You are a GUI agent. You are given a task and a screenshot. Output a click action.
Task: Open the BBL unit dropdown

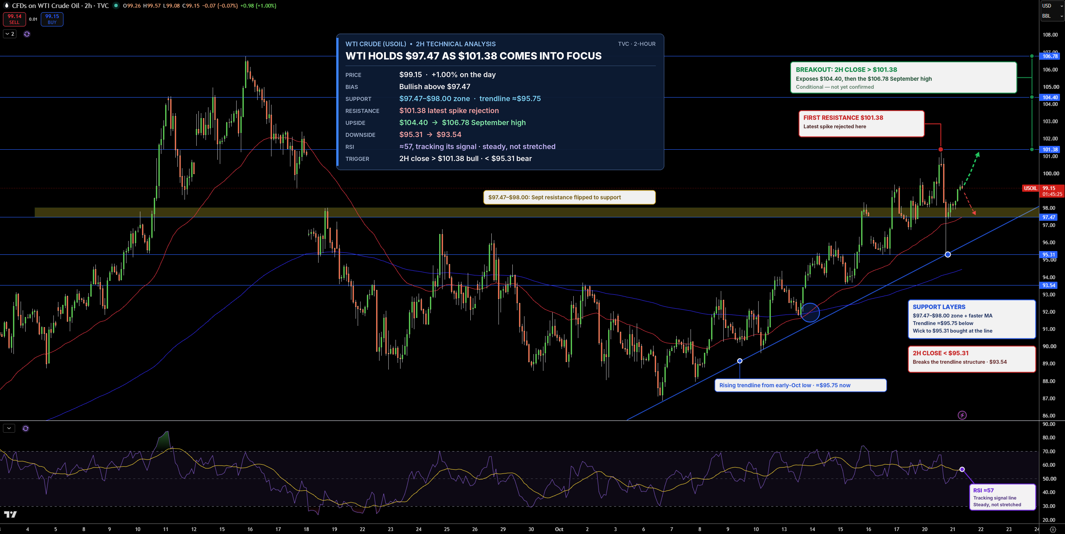tap(1052, 16)
